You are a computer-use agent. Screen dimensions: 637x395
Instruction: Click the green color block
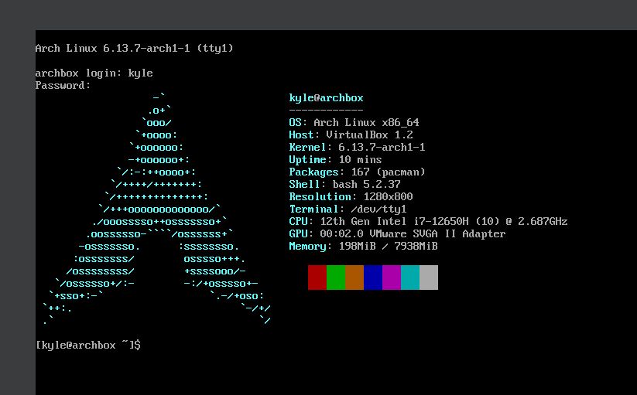pos(336,278)
